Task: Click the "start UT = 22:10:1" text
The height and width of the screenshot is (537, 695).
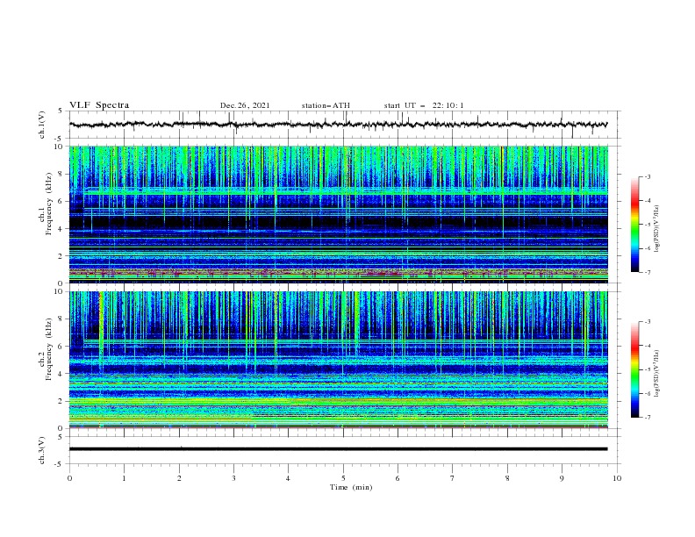Action: (x=424, y=105)
